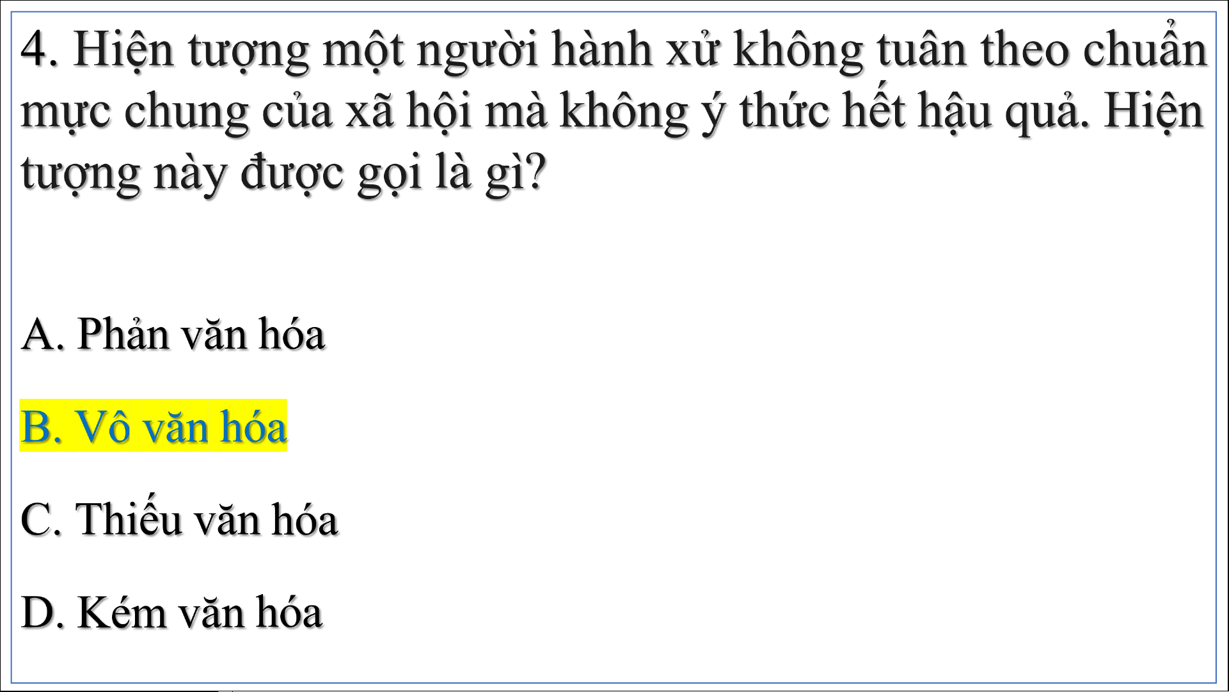Click the word 'Vô' in the yellow highlight
The width and height of the screenshot is (1229, 692).
pos(103,426)
